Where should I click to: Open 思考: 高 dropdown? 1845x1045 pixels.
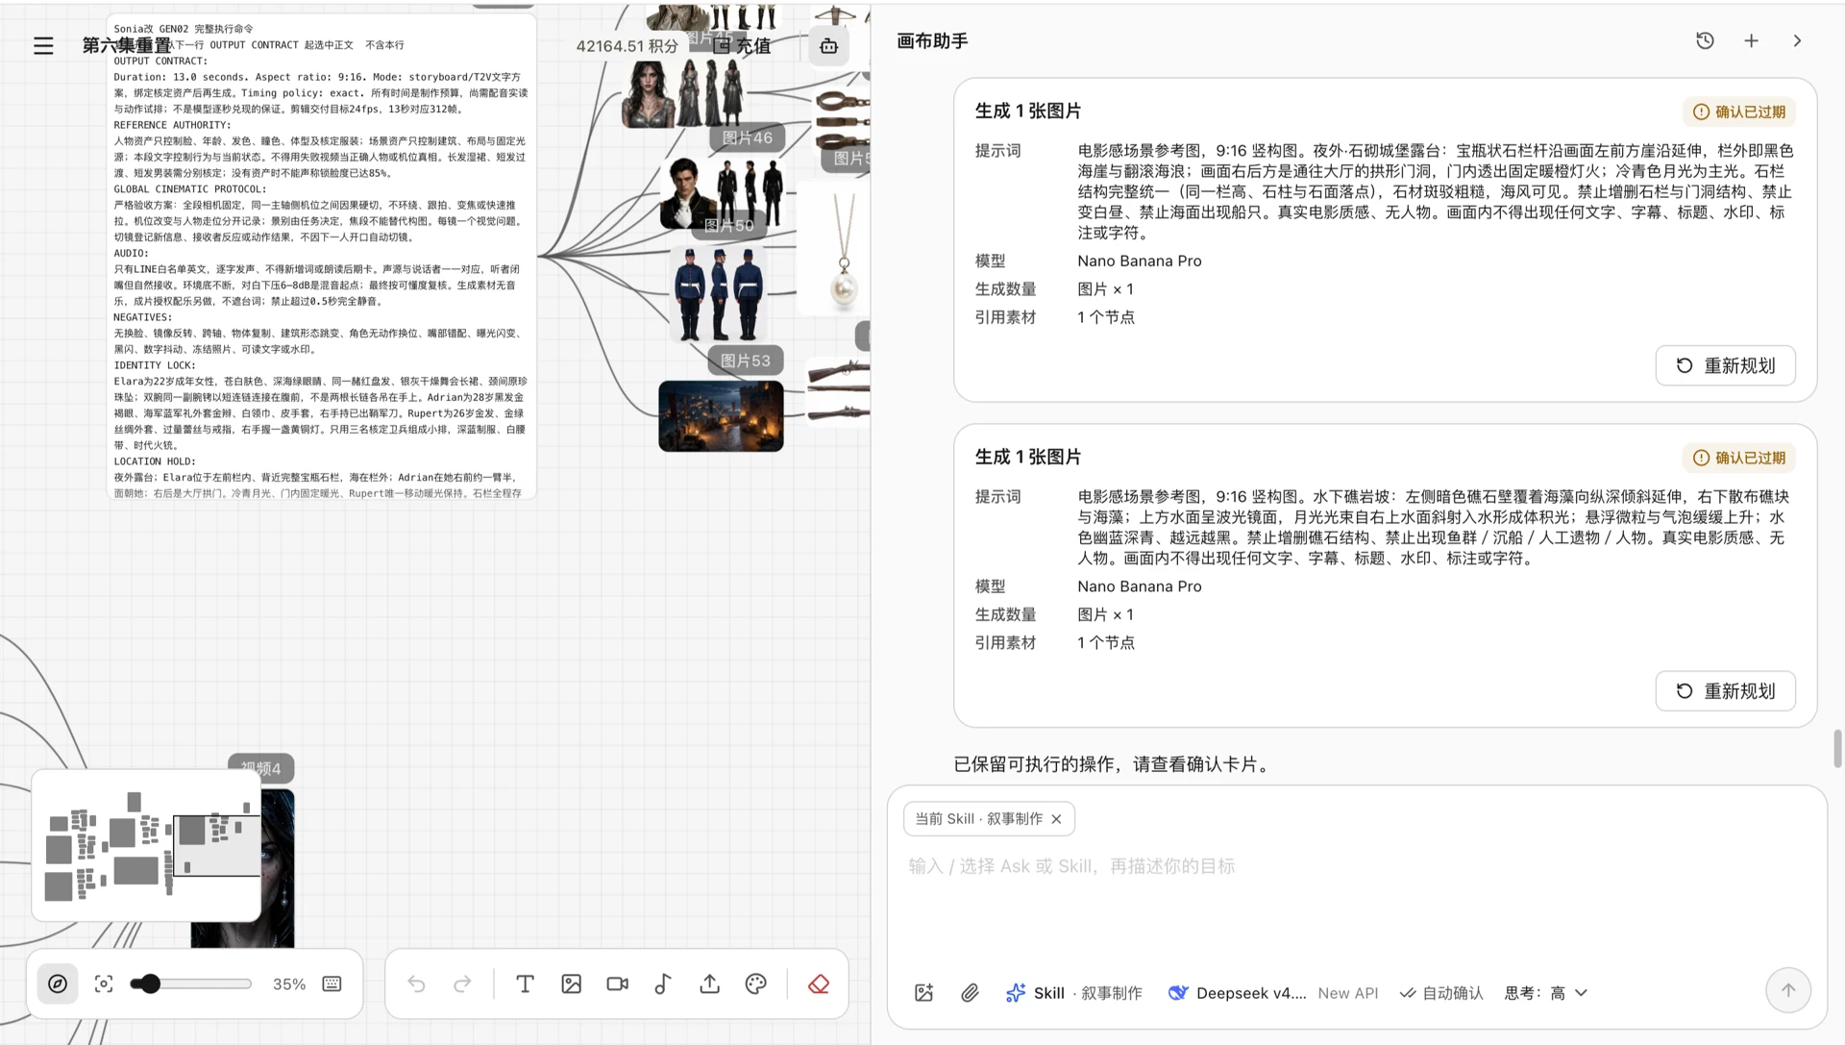click(x=1545, y=993)
